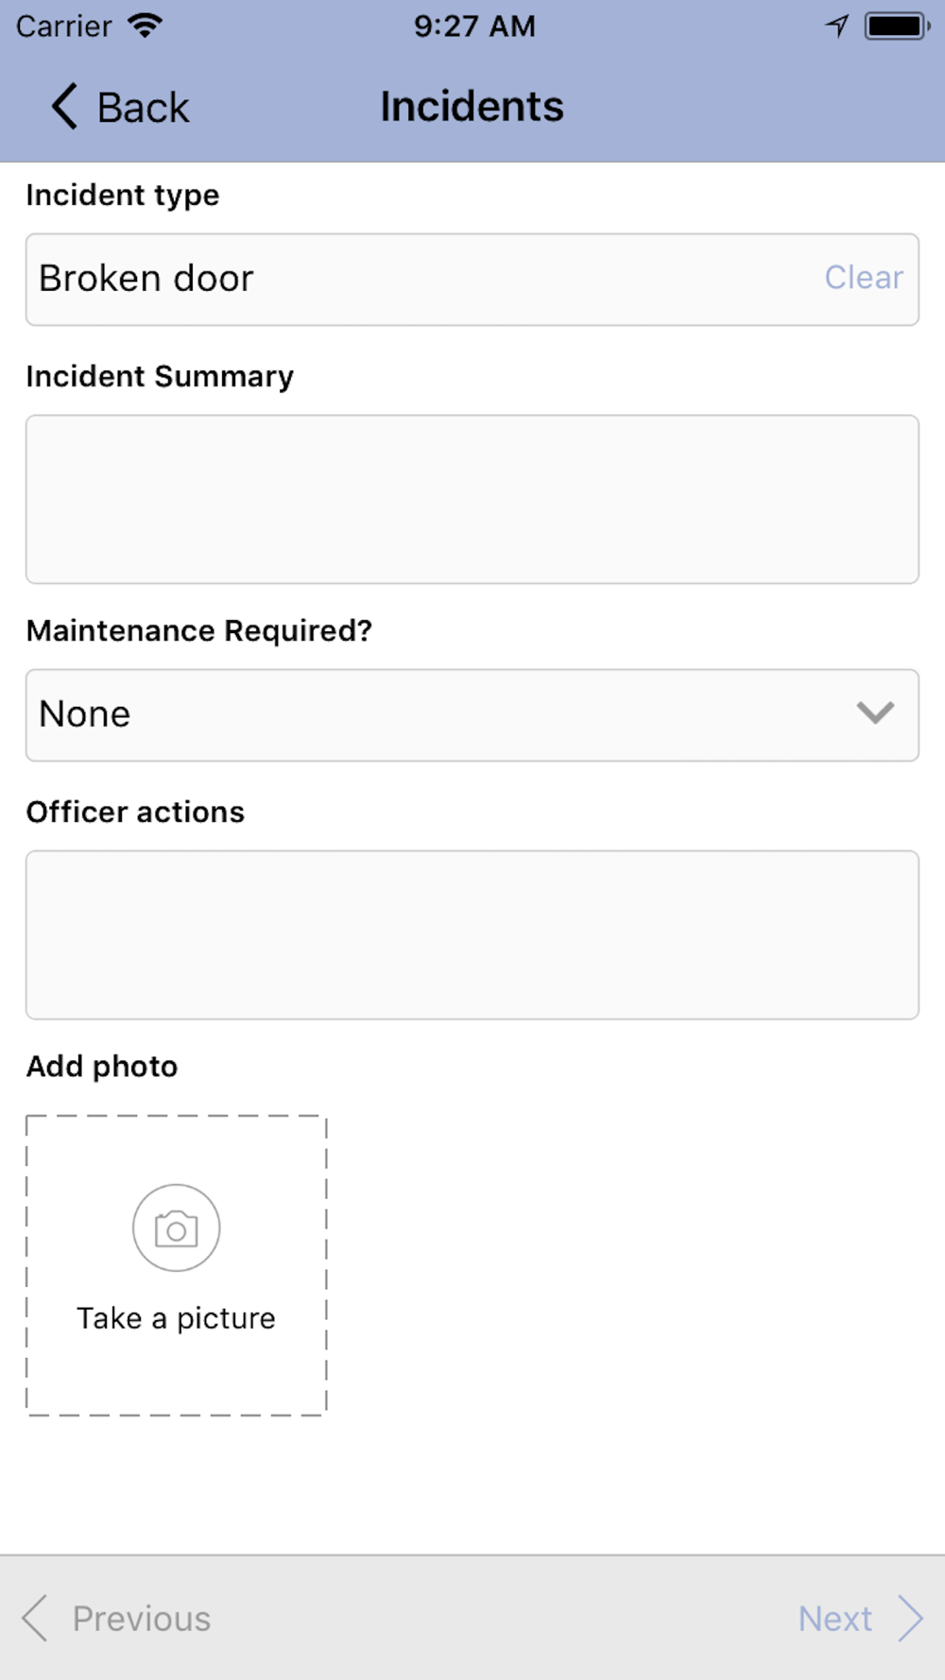Screen dimensions: 945x1680
Task: Tap the Take a picture label
Action: pyautogui.click(x=176, y=1318)
